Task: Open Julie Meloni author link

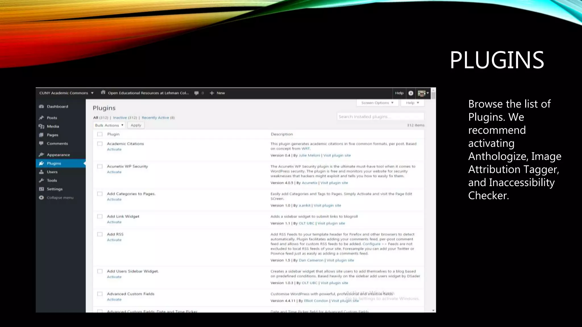Action: pyautogui.click(x=309, y=155)
